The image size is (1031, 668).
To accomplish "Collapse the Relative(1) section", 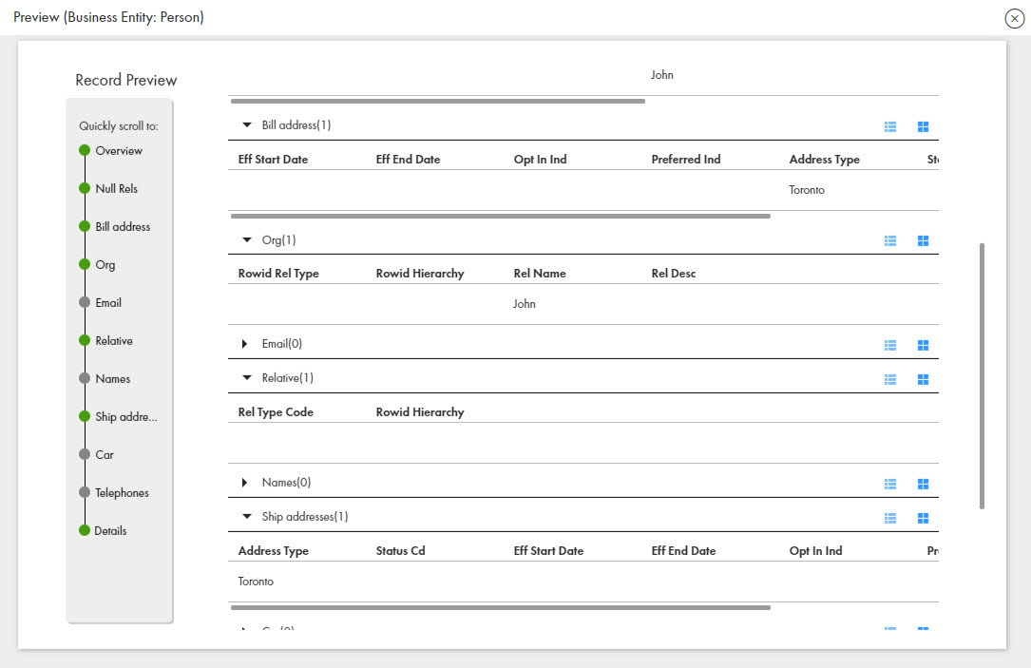I will [246, 378].
